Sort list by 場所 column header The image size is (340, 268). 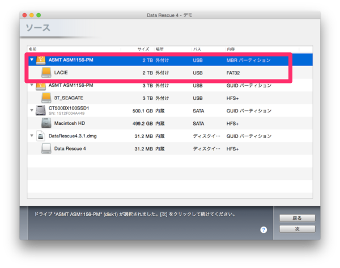pyautogui.click(x=173, y=49)
